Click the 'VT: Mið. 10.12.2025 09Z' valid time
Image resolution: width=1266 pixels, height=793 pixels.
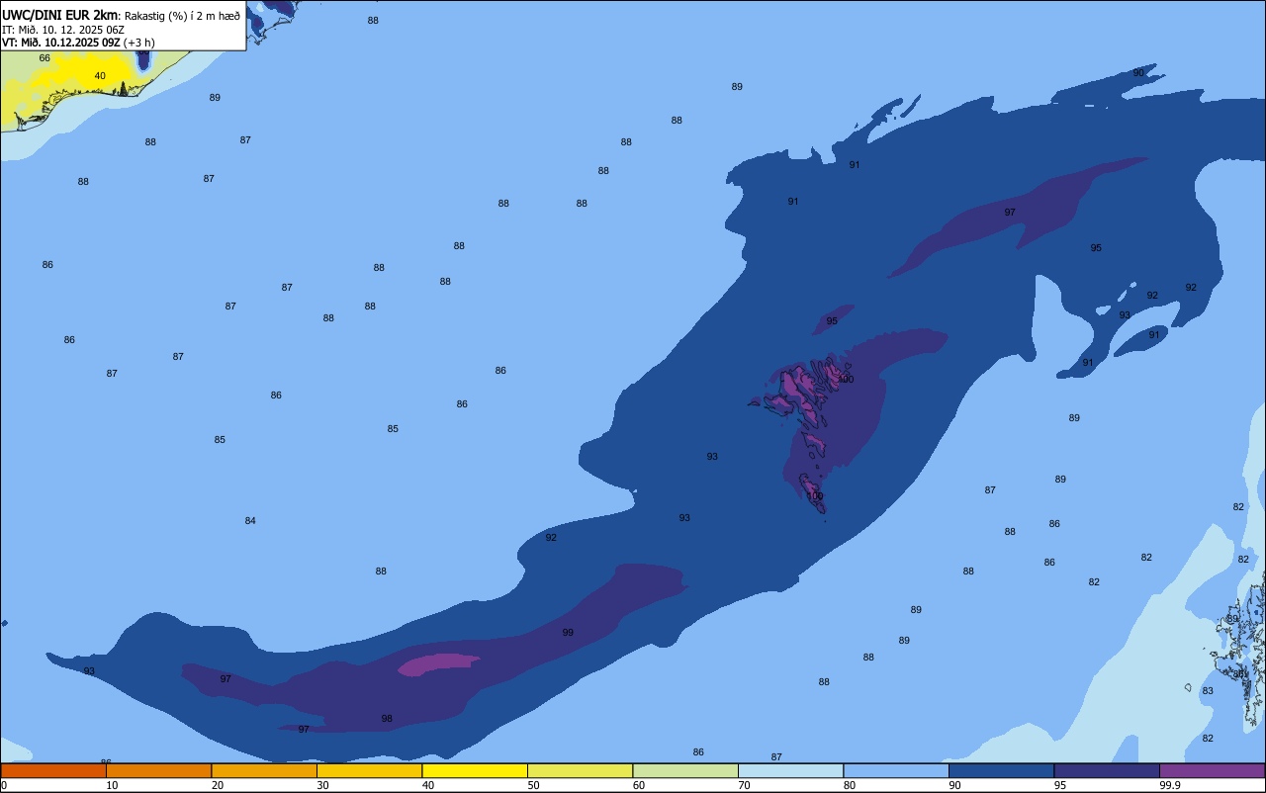[x=61, y=43]
